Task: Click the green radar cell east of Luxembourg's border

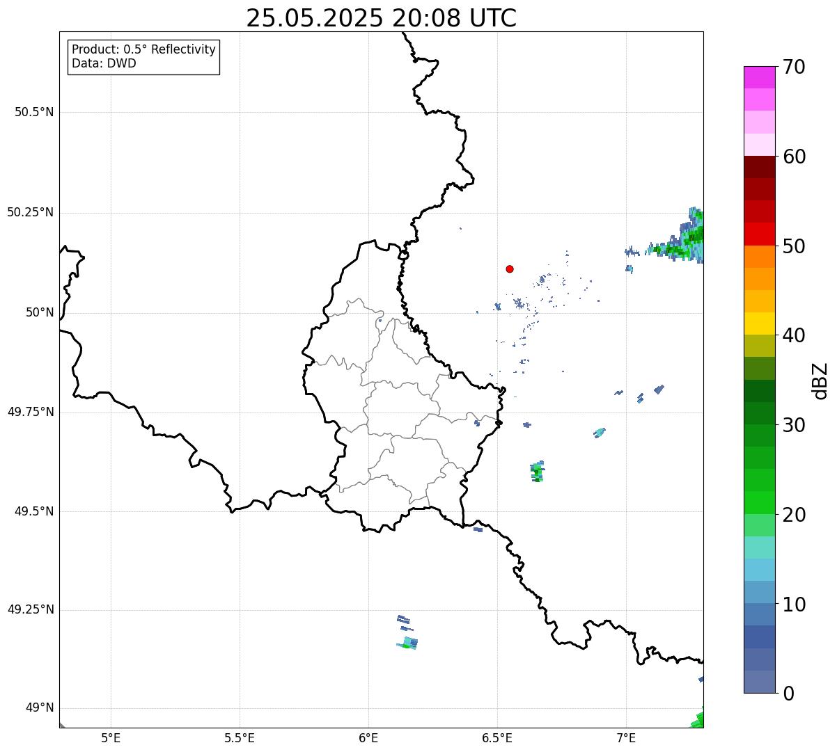Action: pos(537,471)
